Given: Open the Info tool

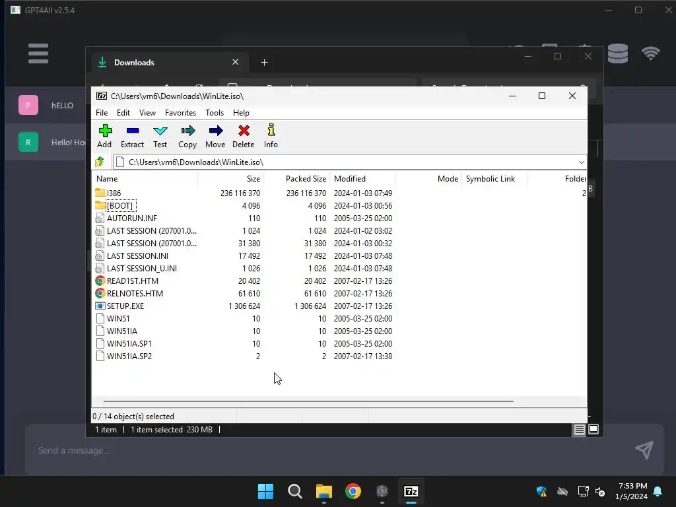Looking at the screenshot, I should point(271,130).
